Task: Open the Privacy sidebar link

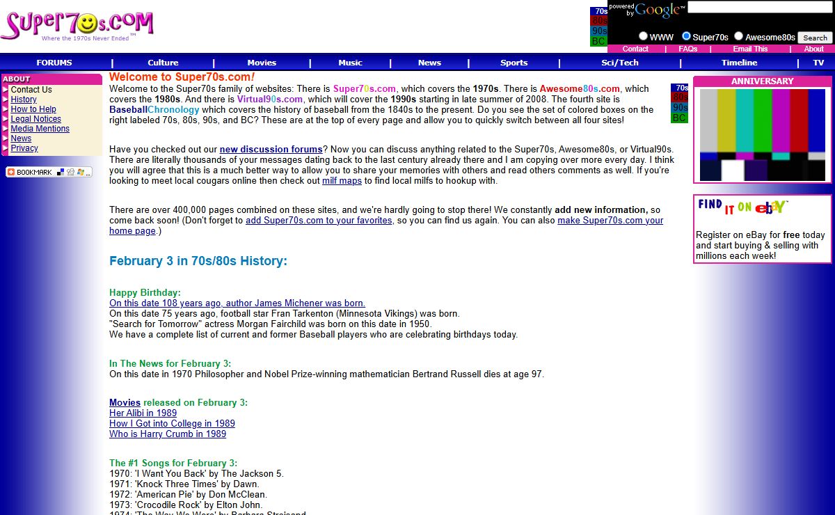Action: (24, 148)
